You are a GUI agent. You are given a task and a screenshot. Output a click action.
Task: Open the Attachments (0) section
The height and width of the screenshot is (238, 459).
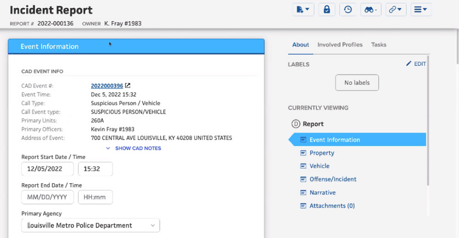click(x=332, y=206)
